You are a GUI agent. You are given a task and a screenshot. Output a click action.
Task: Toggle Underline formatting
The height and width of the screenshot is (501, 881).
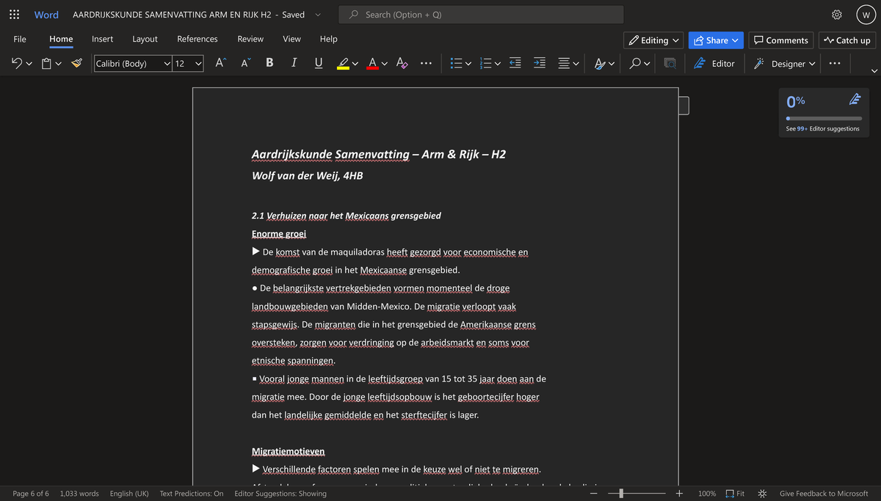pyautogui.click(x=318, y=63)
